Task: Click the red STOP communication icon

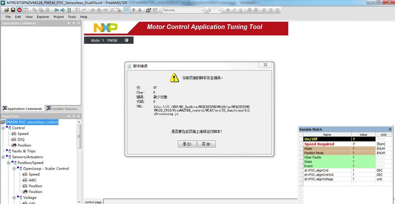Action: point(19,10)
